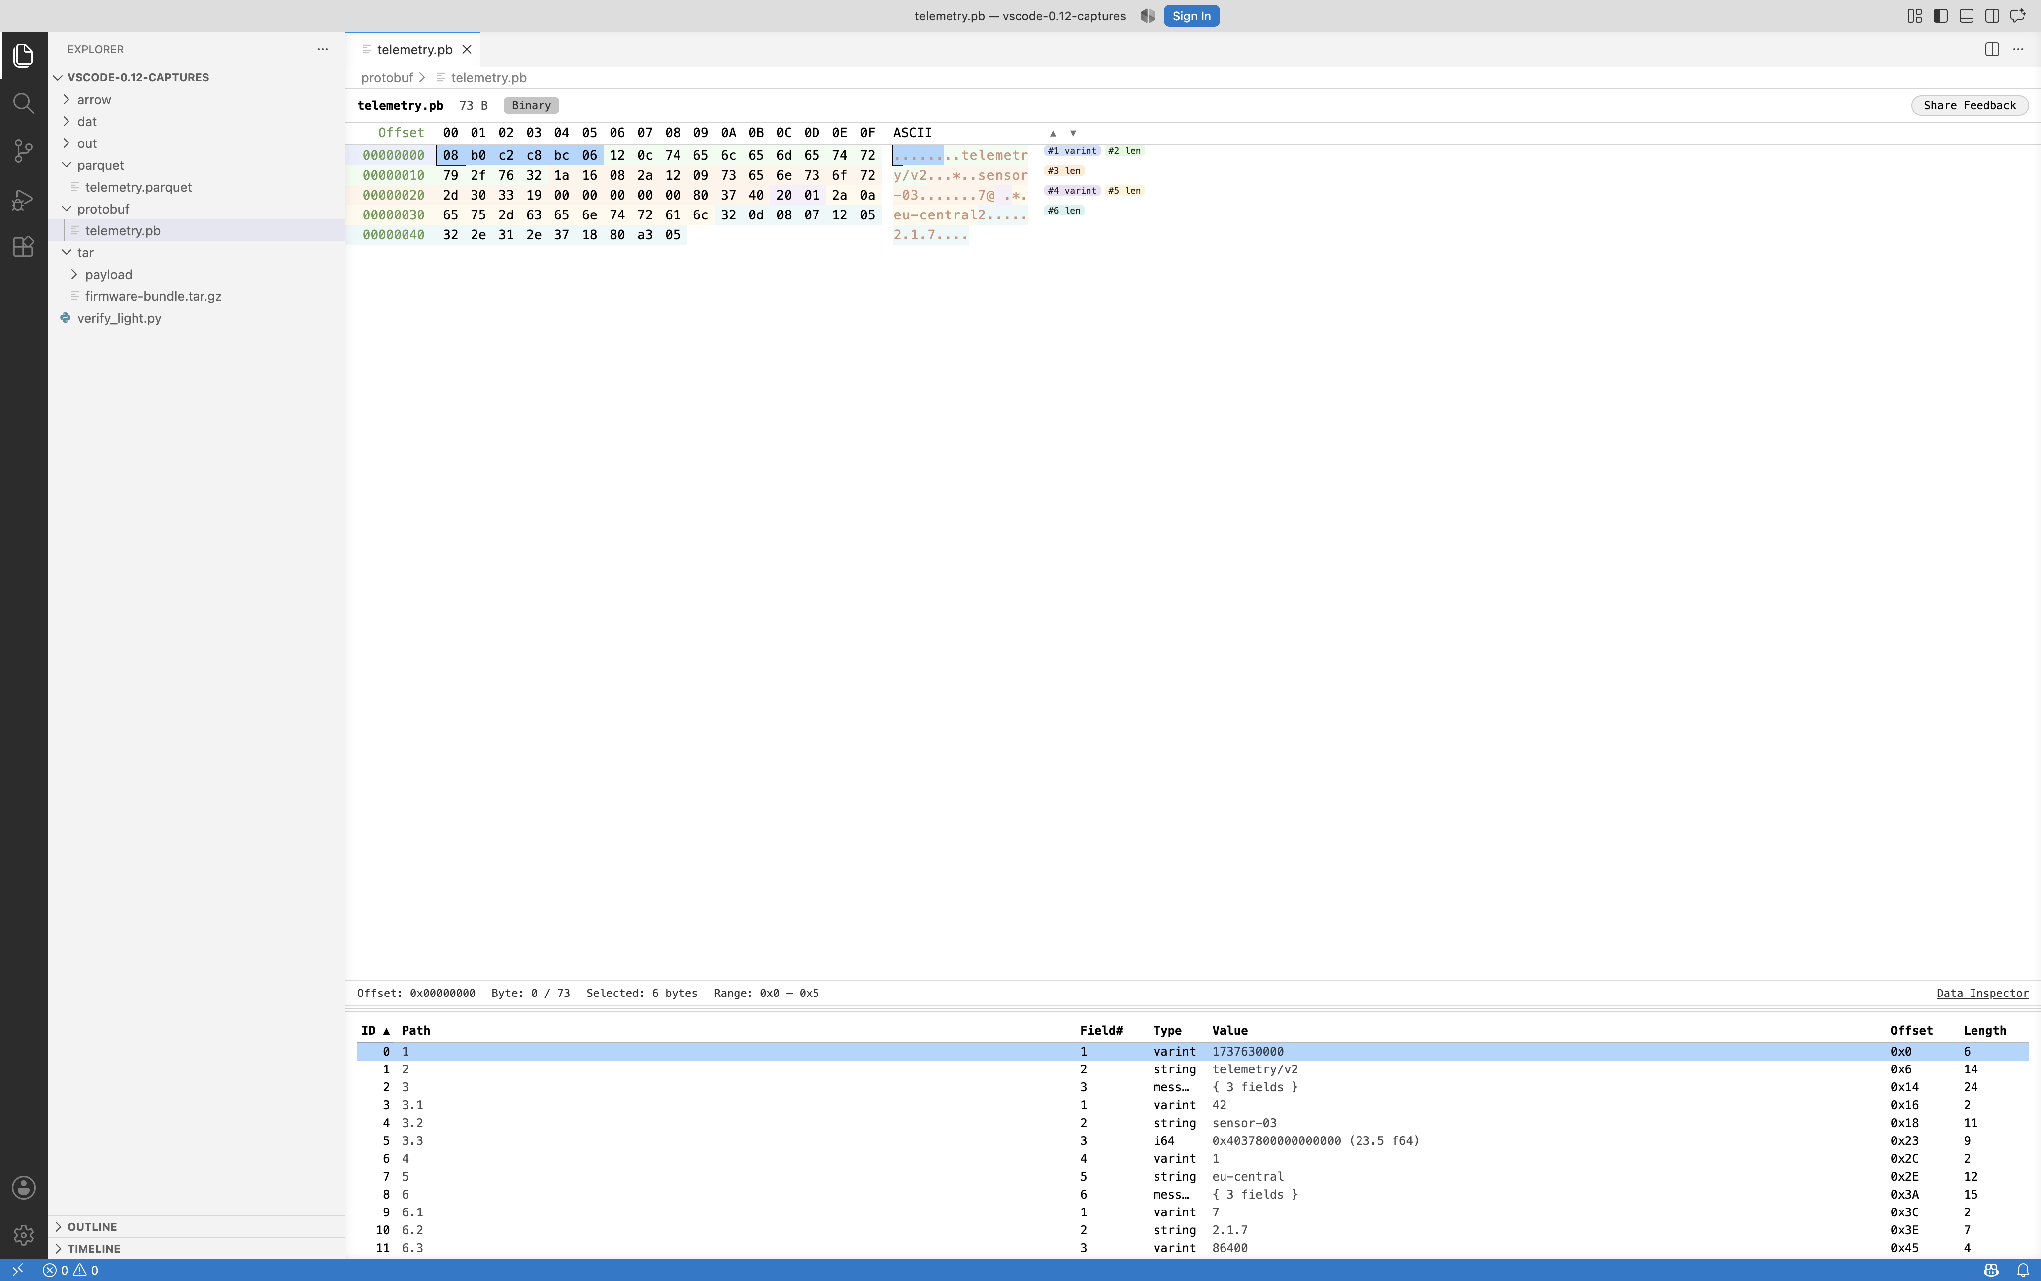
Task: Open the Source Control view icon
Action: tap(24, 151)
